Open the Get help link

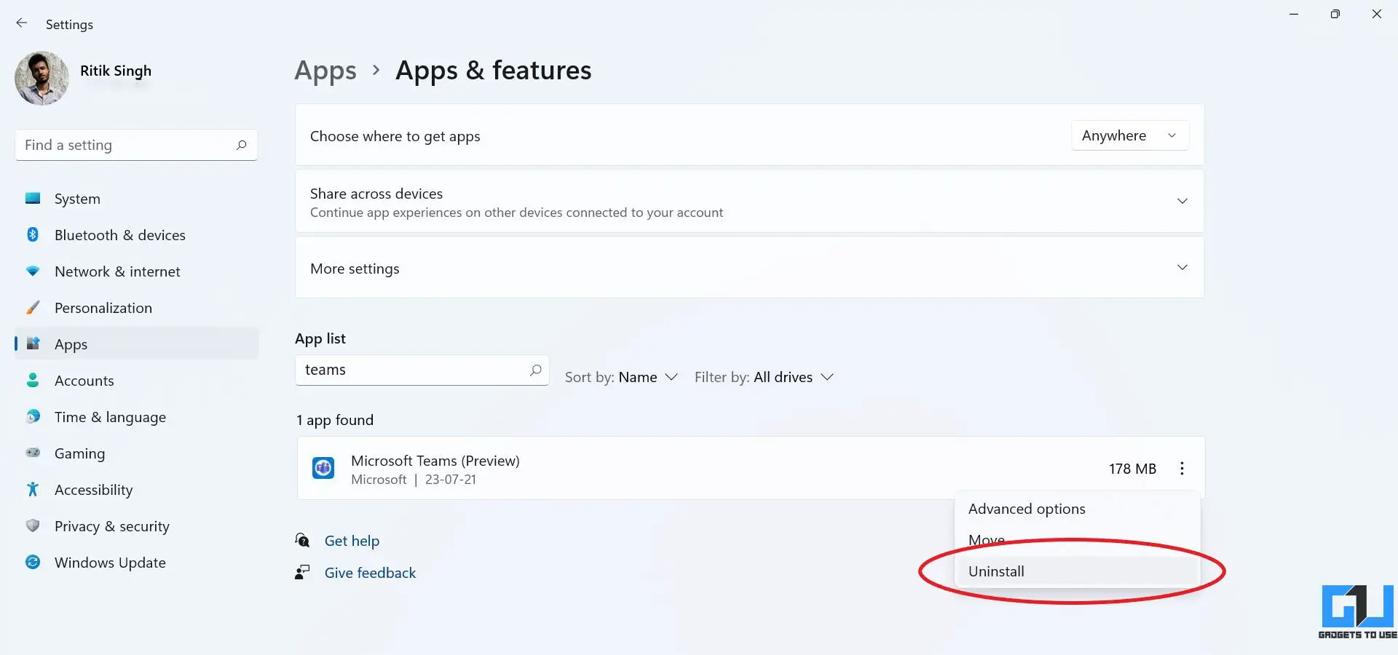coord(352,541)
